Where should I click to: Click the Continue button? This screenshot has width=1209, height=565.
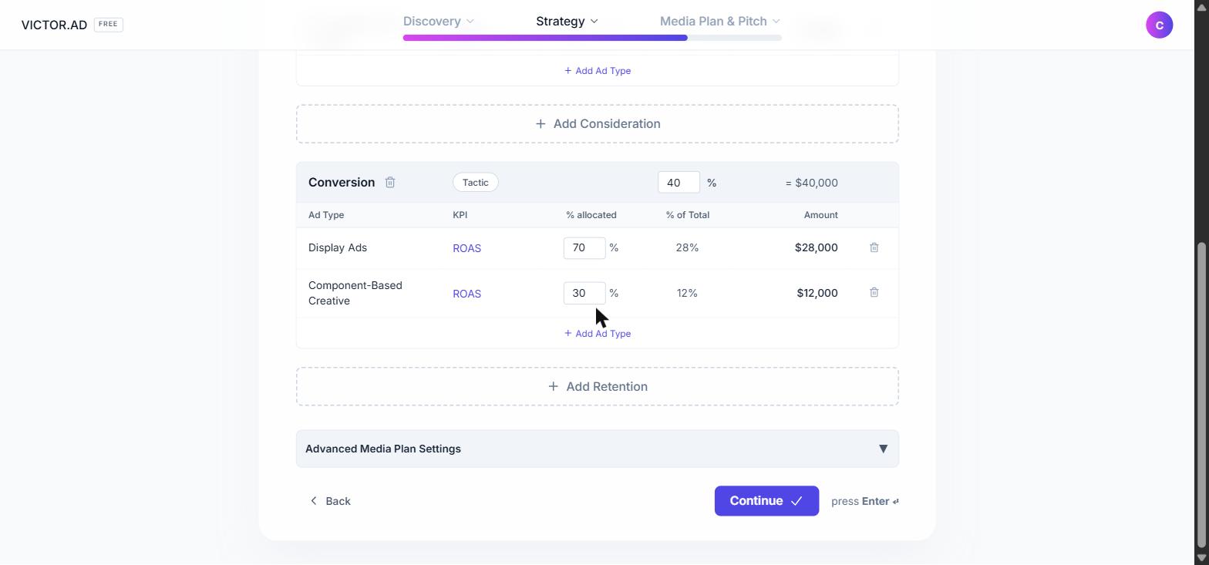click(766, 501)
